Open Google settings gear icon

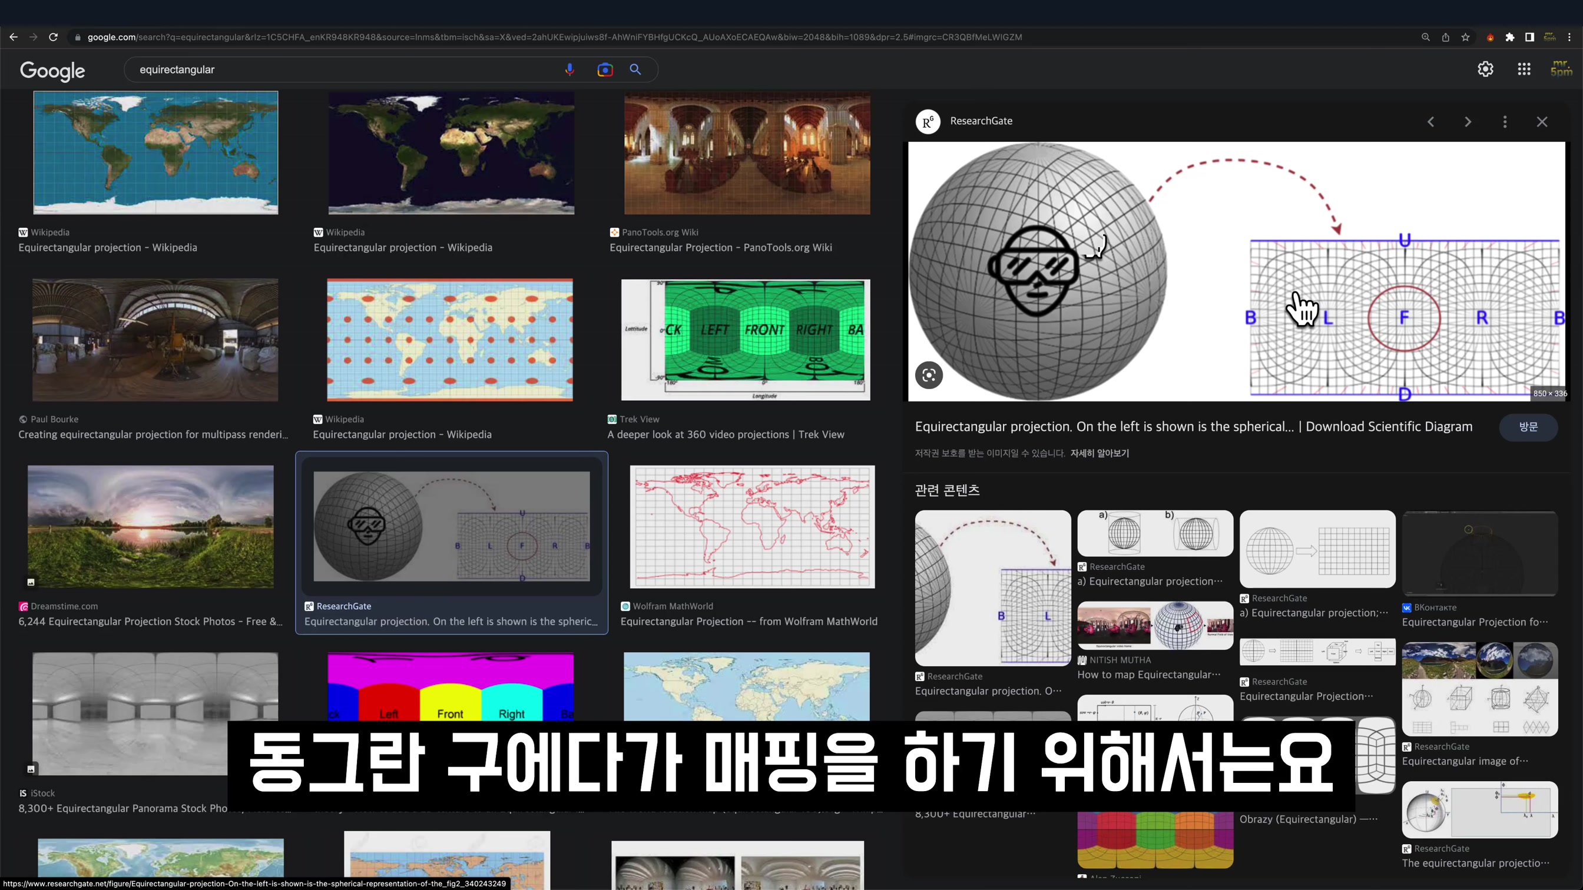[1485, 69]
